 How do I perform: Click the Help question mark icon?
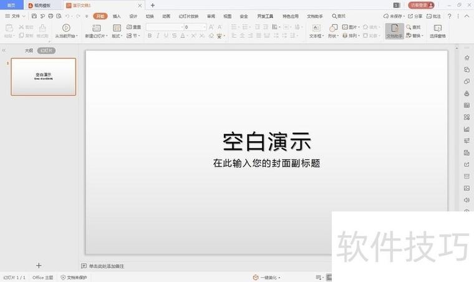(x=450, y=16)
